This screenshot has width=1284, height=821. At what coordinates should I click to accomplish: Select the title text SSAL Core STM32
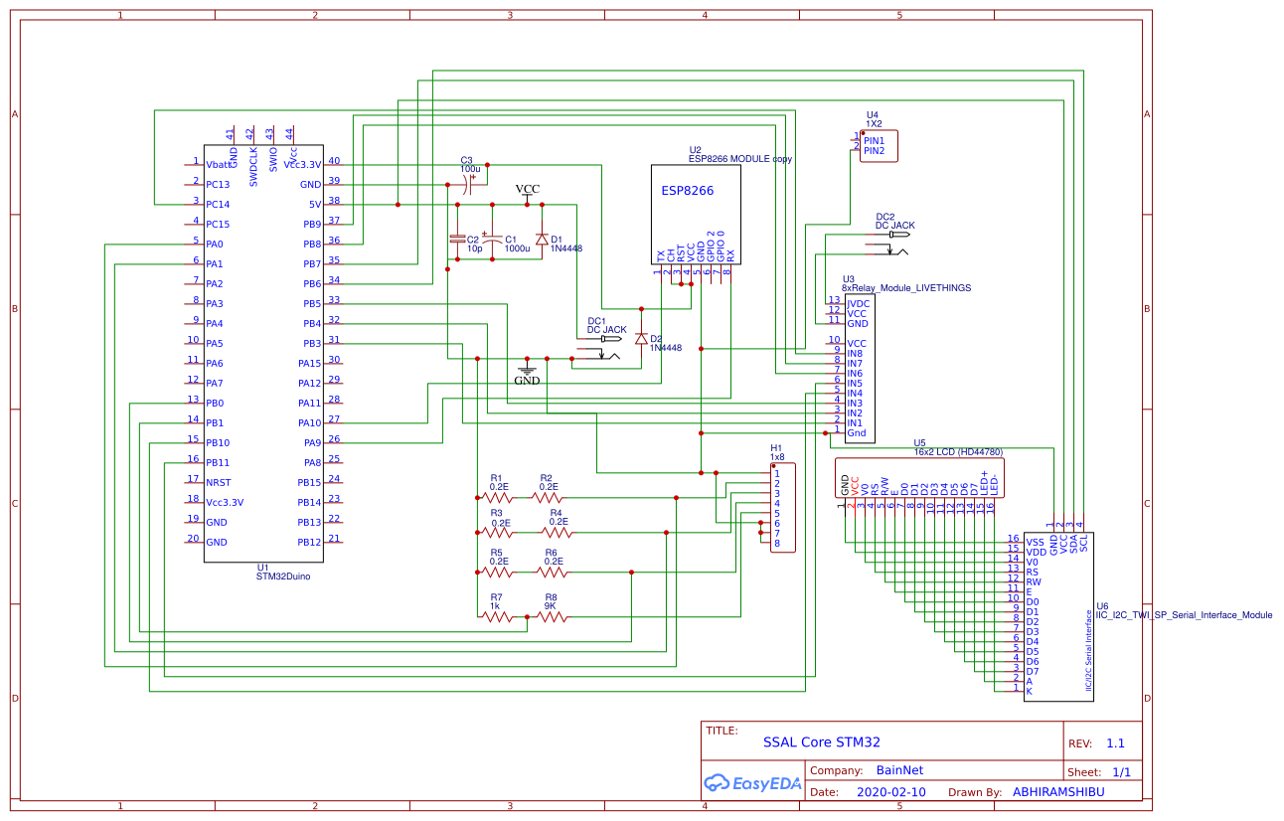[x=821, y=740]
